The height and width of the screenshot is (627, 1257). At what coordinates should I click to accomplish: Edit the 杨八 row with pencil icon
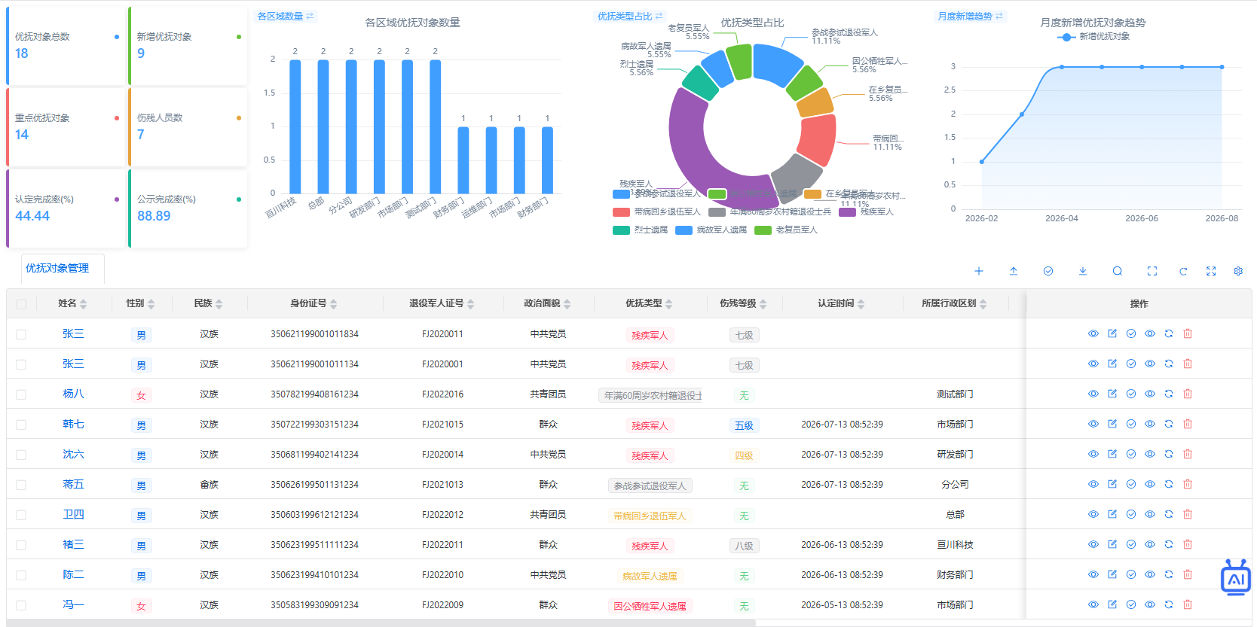[1112, 394]
